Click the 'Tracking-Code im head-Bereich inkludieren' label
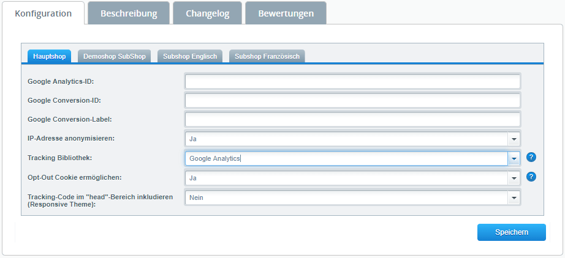 coord(100,201)
